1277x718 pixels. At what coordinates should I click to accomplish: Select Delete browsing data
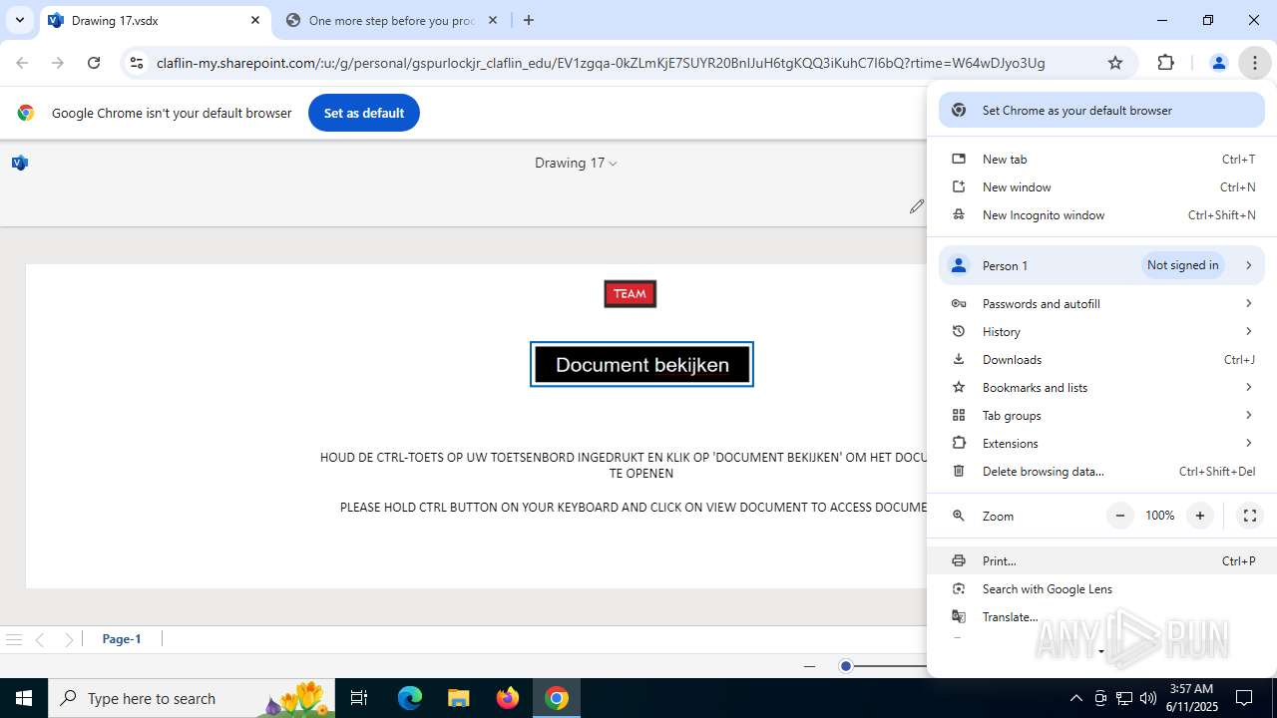coord(1101,472)
